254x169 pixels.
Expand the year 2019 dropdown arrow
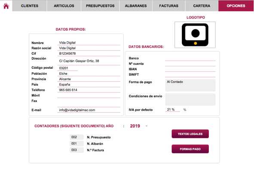point(147,126)
